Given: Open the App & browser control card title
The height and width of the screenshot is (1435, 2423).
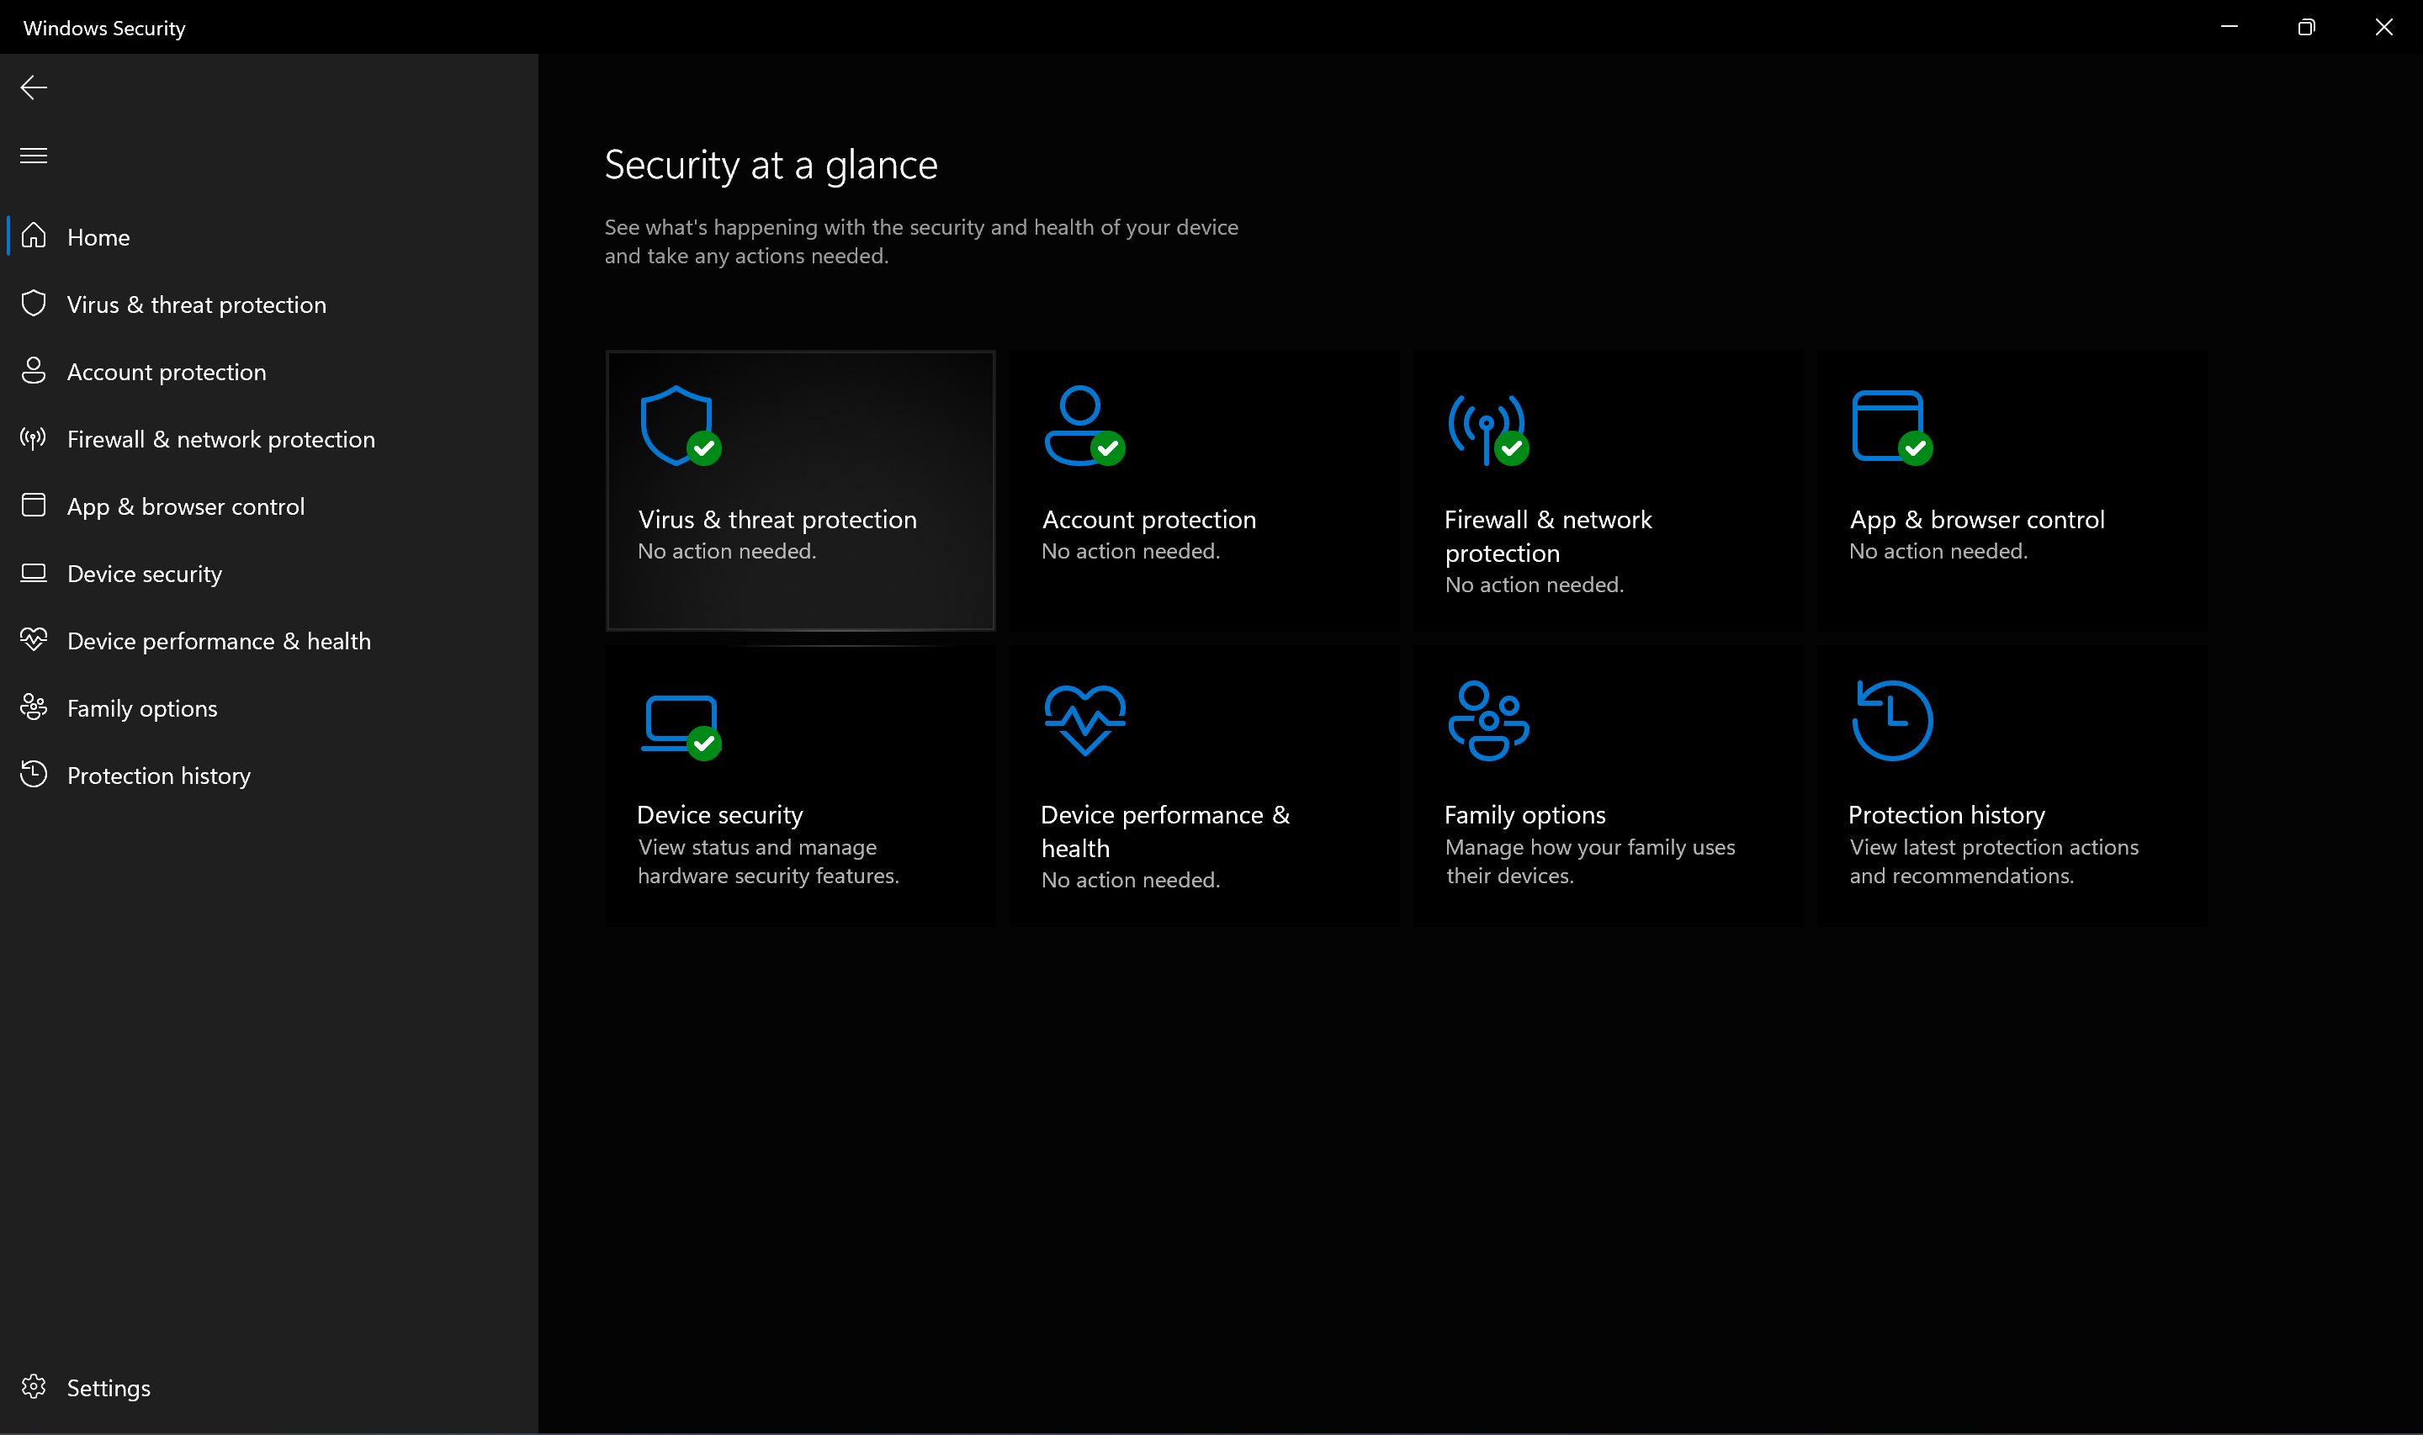Looking at the screenshot, I should coord(1977,520).
